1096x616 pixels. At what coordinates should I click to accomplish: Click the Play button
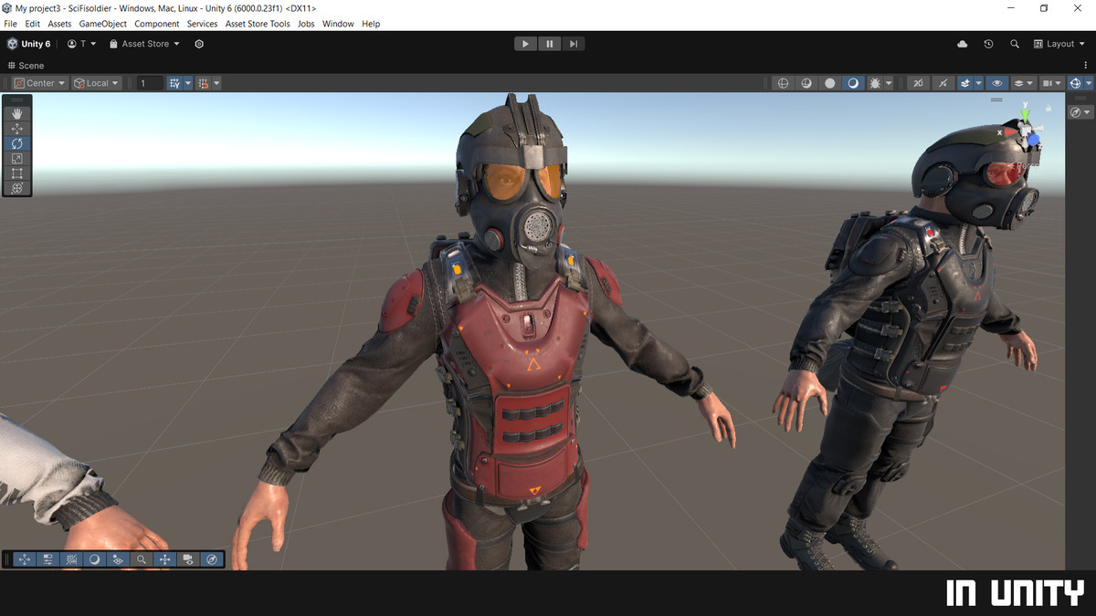525,44
